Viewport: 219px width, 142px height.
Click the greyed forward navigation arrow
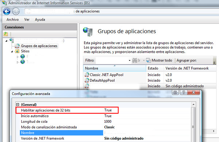point(16,11)
